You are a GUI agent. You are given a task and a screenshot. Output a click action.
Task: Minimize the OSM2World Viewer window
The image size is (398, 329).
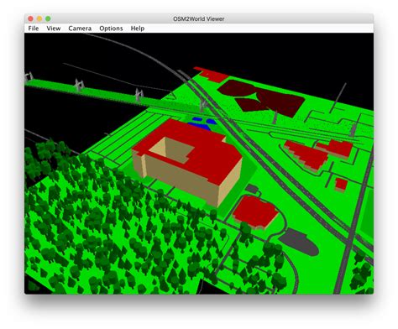point(39,18)
